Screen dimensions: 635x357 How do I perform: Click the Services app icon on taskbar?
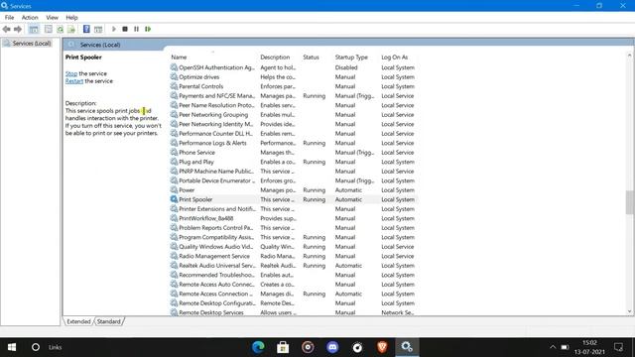point(407,347)
